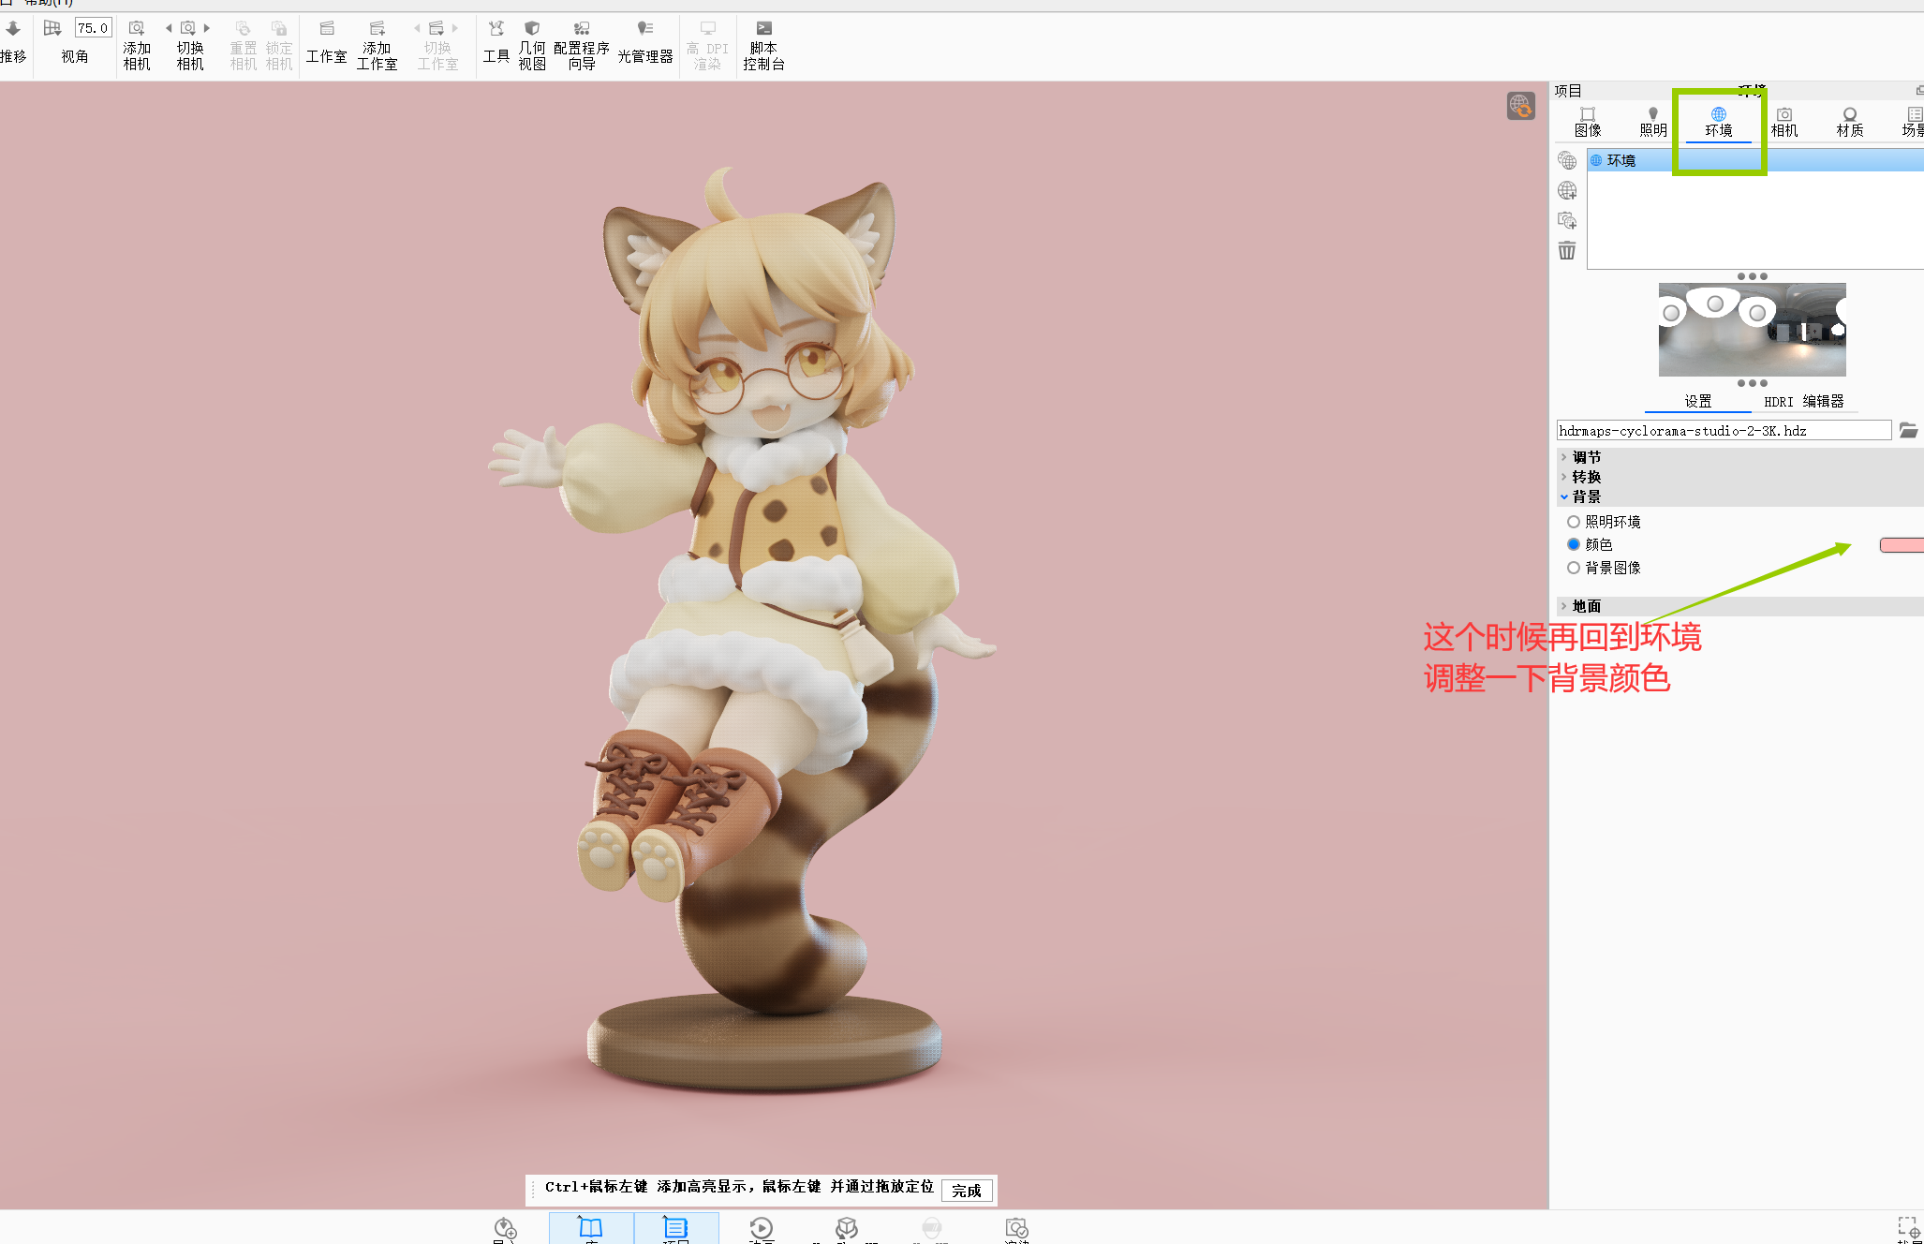
Task: Select the Background Image radio button
Action: point(1574,568)
